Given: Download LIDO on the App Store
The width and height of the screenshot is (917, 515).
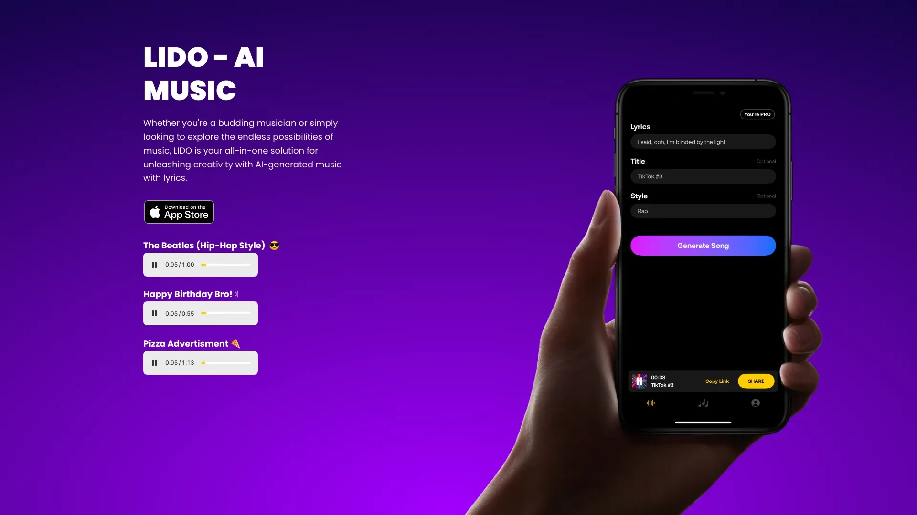Looking at the screenshot, I should click(x=178, y=212).
